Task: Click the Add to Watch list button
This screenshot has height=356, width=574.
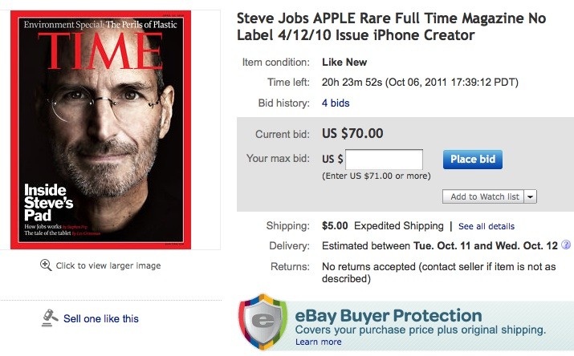Action: coord(484,196)
